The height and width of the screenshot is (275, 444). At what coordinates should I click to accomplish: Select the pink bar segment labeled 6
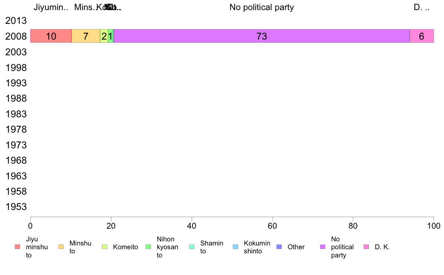(x=422, y=36)
